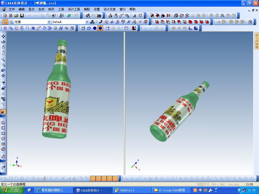
Task: Click the new design scene icon
Action: (x=5, y=15)
